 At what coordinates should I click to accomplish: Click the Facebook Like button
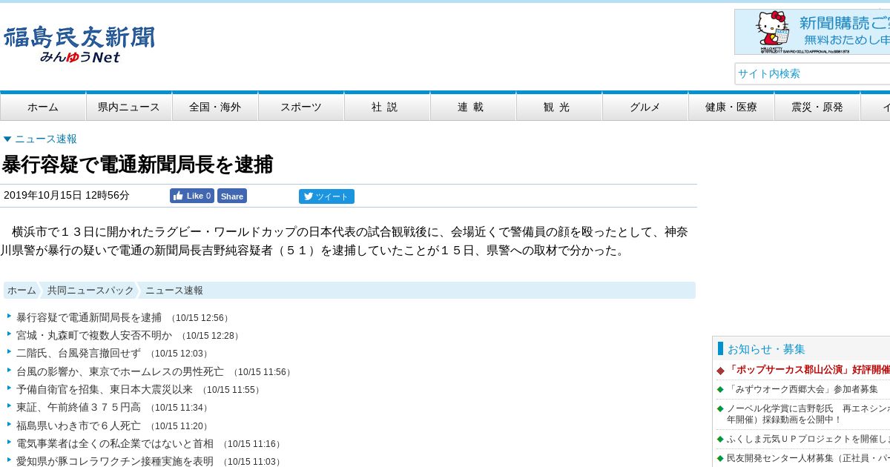pyautogui.click(x=192, y=196)
